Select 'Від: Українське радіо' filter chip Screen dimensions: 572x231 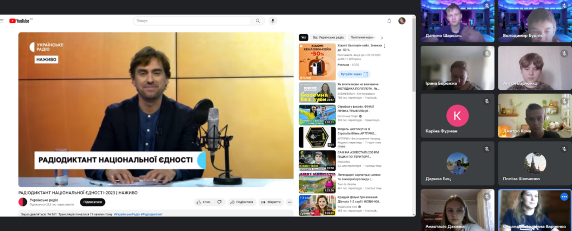328,37
